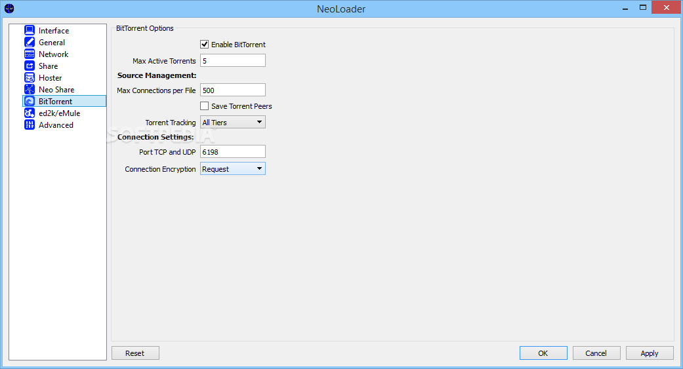Click the NeoLoader app icon in title bar

click(x=9, y=9)
